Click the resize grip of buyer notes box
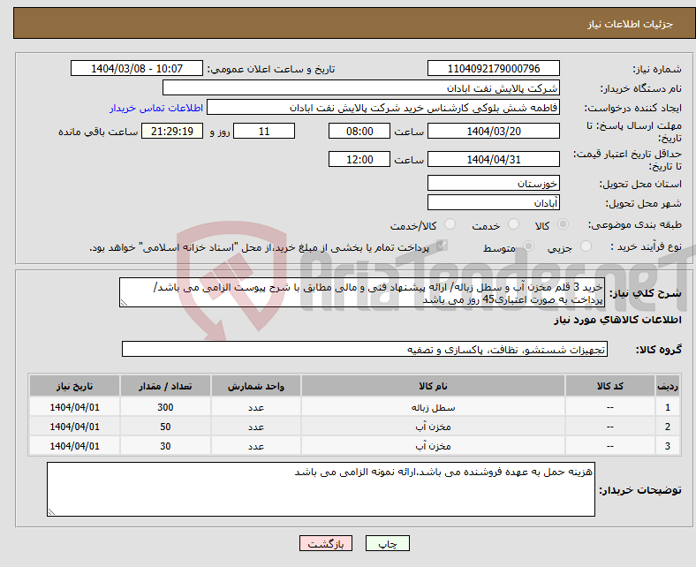Viewport: 696px width, 567px height. (51, 512)
